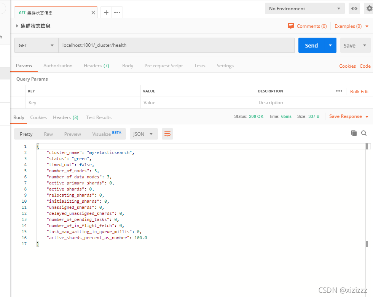This screenshot has height=297, width=373.
Task: Open the Send button dropdown arrow
Action: (x=330, y=45)
